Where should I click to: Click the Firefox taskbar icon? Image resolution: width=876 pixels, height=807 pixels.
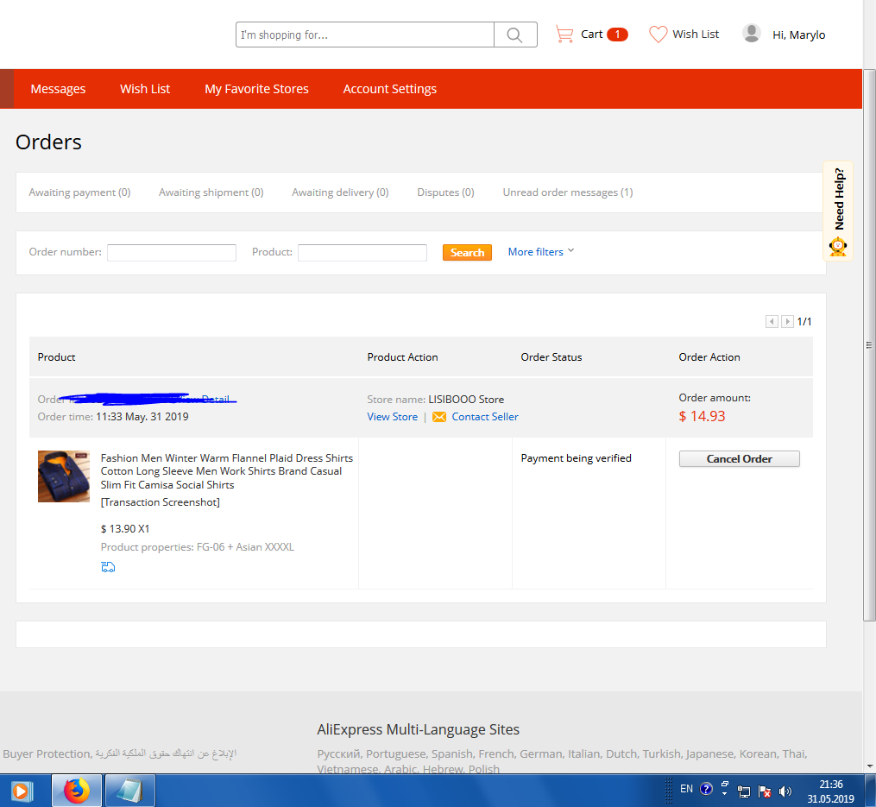pyautogui.click(x=77, y=791)
